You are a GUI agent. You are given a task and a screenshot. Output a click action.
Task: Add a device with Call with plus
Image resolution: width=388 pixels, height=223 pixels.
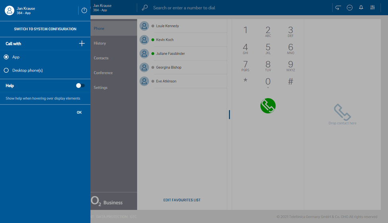pyautogui.click(x=82, y=43)
